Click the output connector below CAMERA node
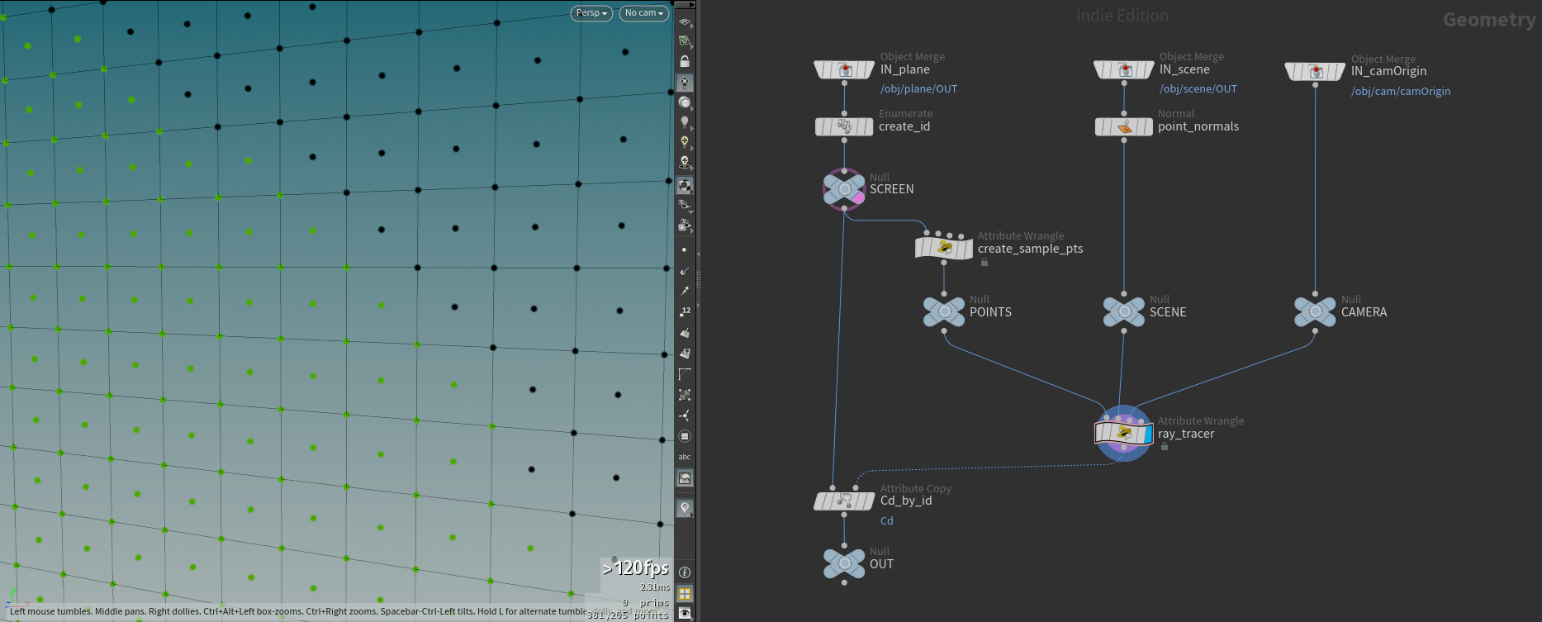The height and width of the screenshot is (622, 1542). pos(1315,331)
